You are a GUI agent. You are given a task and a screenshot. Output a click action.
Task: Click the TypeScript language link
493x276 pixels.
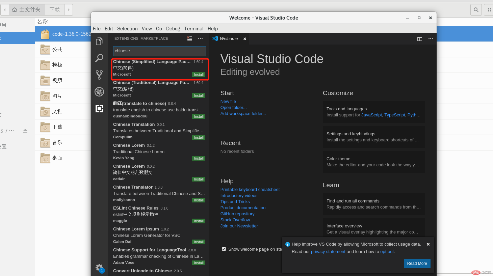395,115
